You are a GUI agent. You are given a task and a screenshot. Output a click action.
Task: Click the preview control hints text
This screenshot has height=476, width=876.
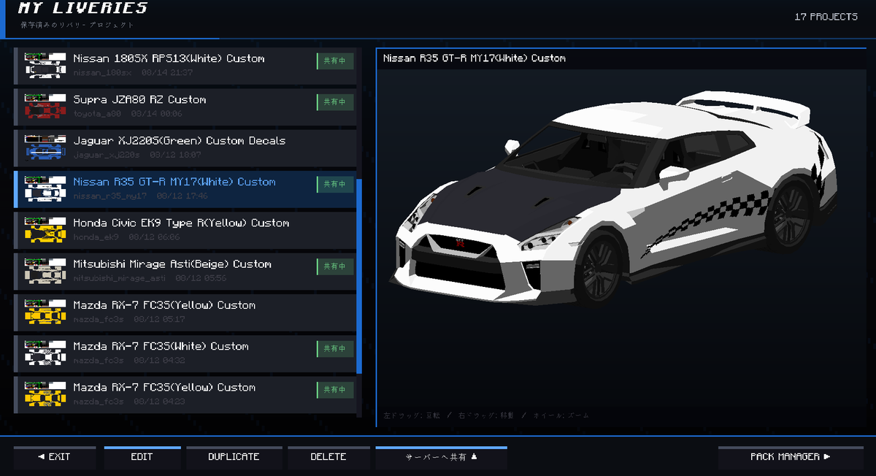click(486, 415)
